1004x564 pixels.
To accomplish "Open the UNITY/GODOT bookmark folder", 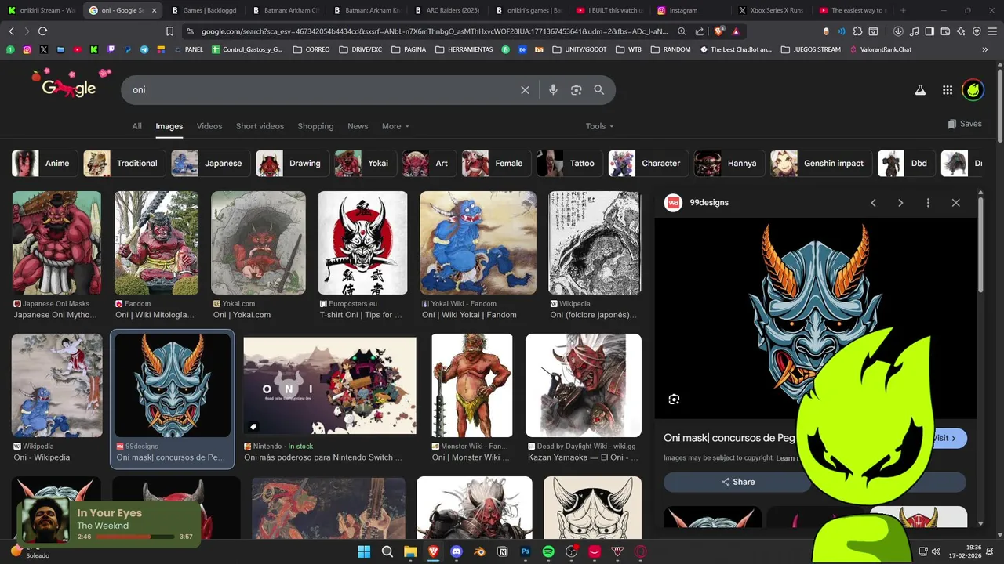I will [x=580, y=49].
